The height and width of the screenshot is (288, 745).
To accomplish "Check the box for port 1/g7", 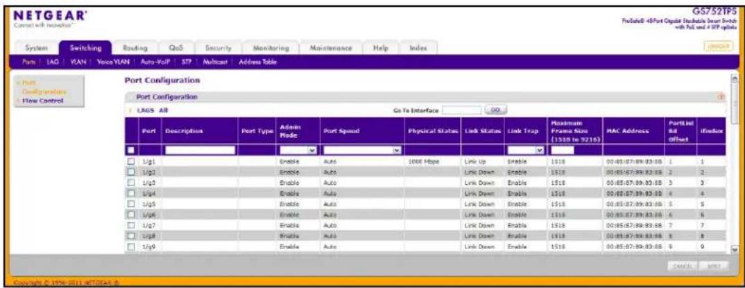I will coord(130,225).
